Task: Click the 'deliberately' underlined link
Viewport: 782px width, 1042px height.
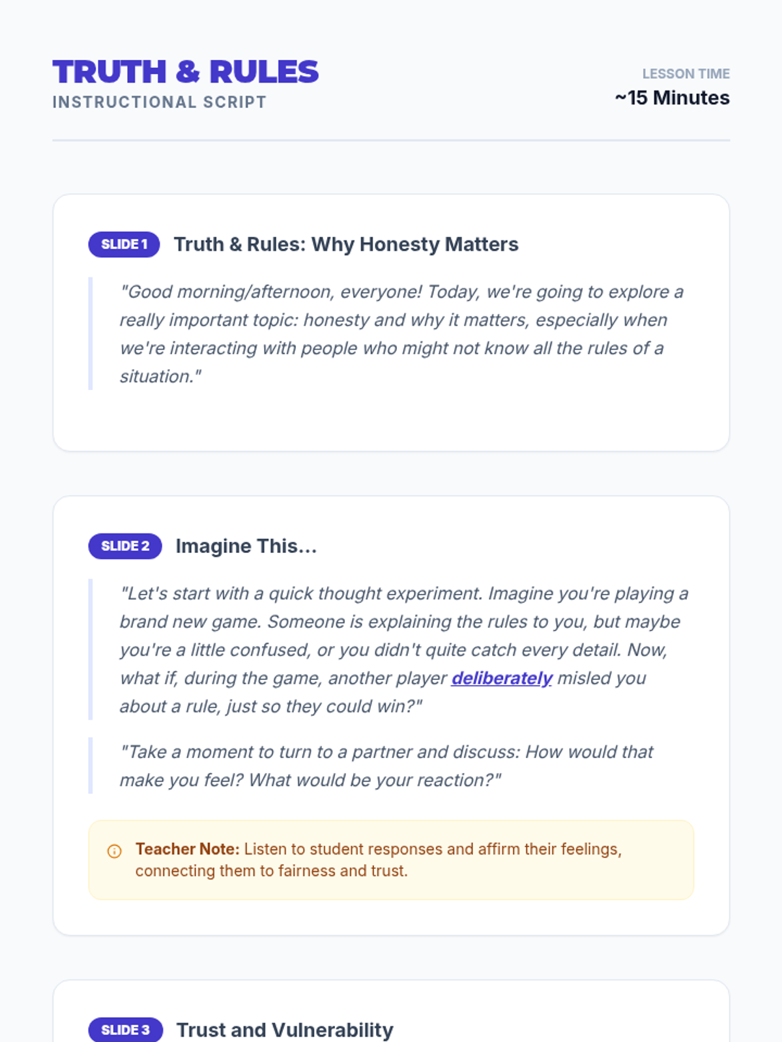Action: click(501, 678)
